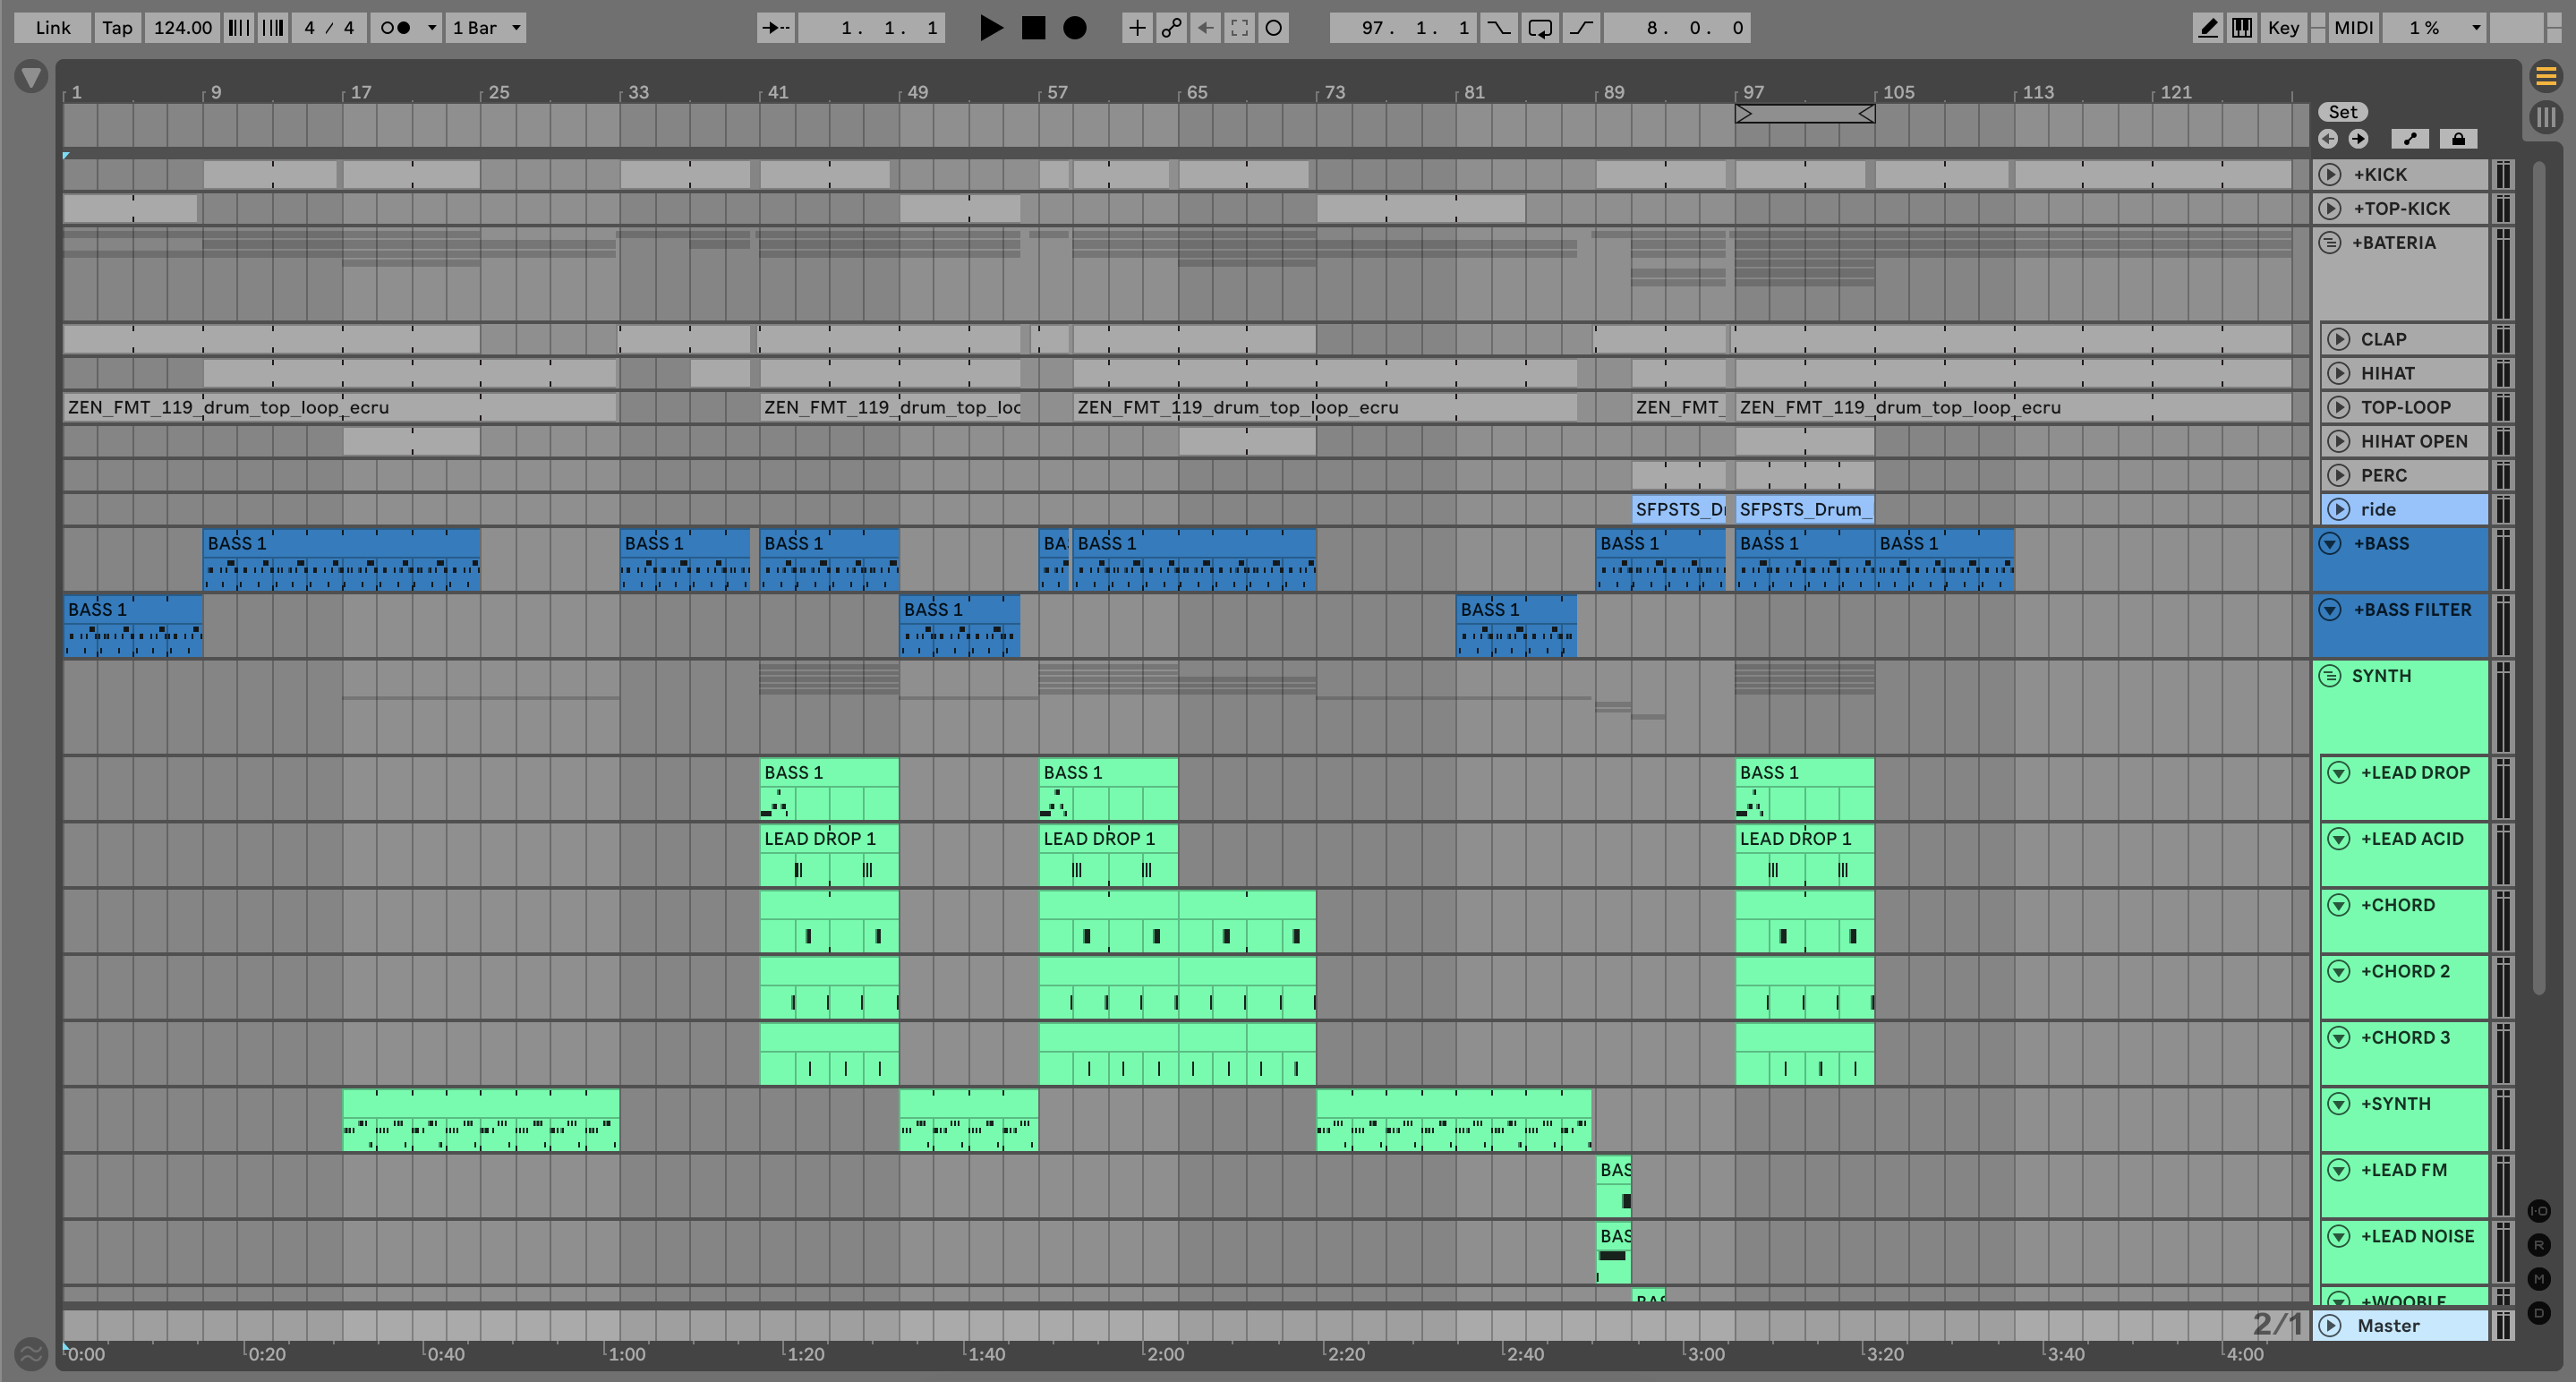This screenshot has width=2576, height=1382.
Task: Toggle the browser show/hide triangle
Action: click(31, 76)
